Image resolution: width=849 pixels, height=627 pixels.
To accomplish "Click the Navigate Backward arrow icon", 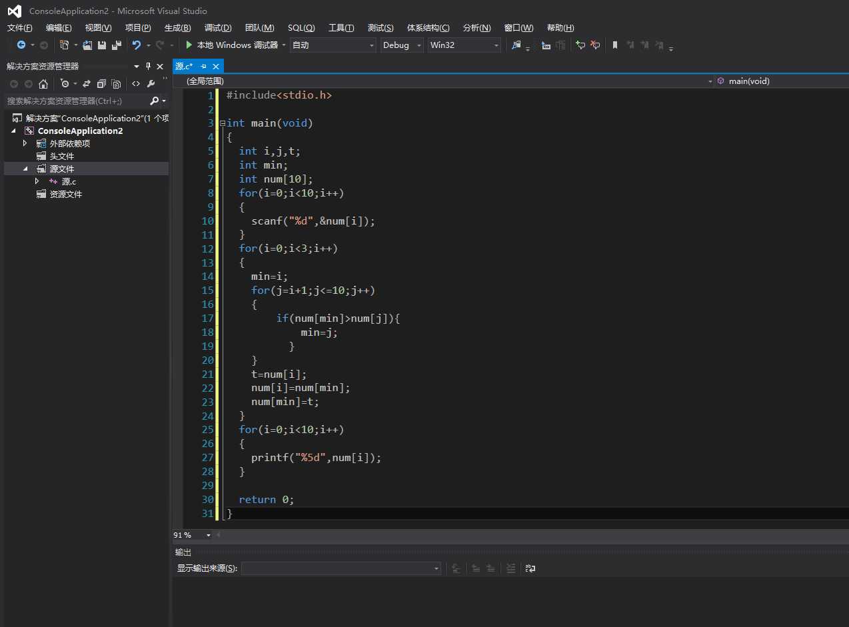I will coord(21,45).
